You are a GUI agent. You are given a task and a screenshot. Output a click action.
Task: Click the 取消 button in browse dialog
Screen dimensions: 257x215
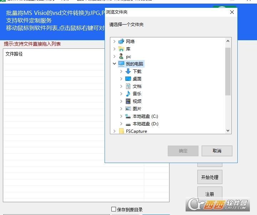tap(217, 151)
